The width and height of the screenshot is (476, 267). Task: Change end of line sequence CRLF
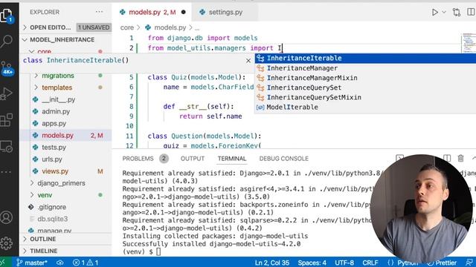click(370, 263)
